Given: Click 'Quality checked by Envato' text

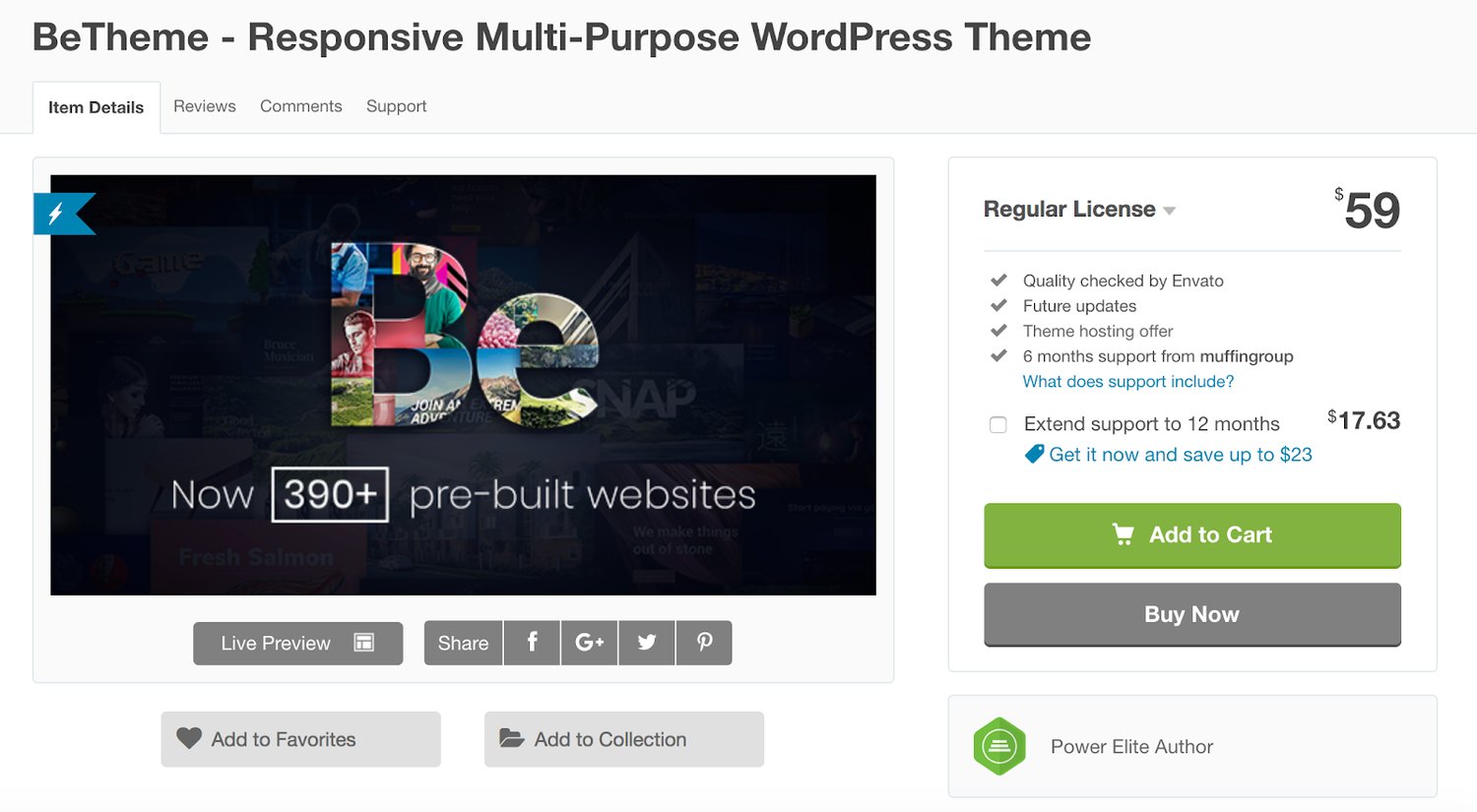Looking at the screenshot, I should [1124, 281].
